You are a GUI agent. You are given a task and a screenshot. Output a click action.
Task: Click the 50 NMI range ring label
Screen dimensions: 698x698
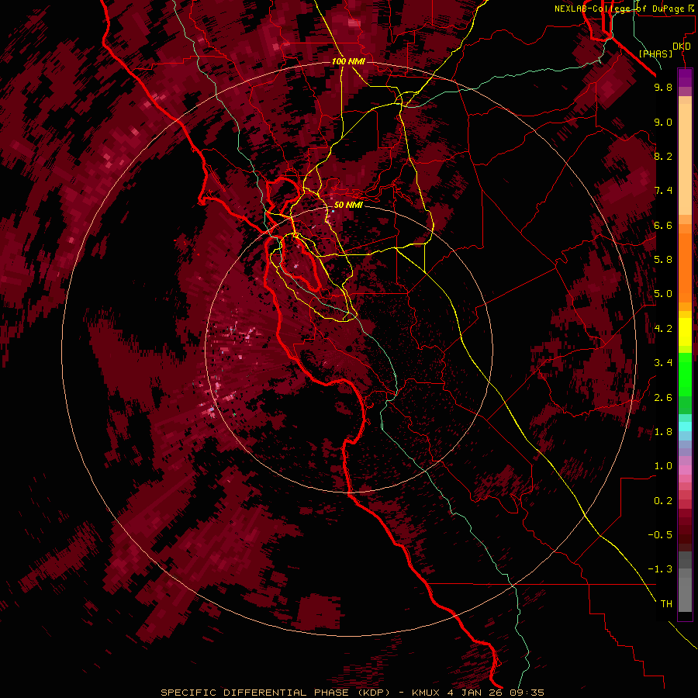tap(348, 205)
